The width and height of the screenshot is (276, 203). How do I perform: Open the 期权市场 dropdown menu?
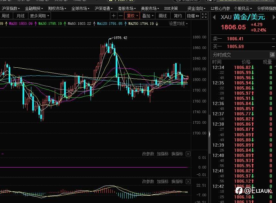(x=57, y=8)
